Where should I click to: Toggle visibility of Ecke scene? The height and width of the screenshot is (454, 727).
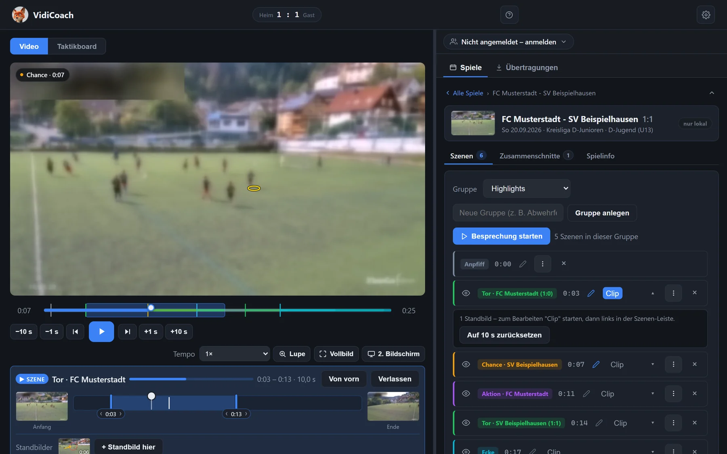click(x=466, y=451)
